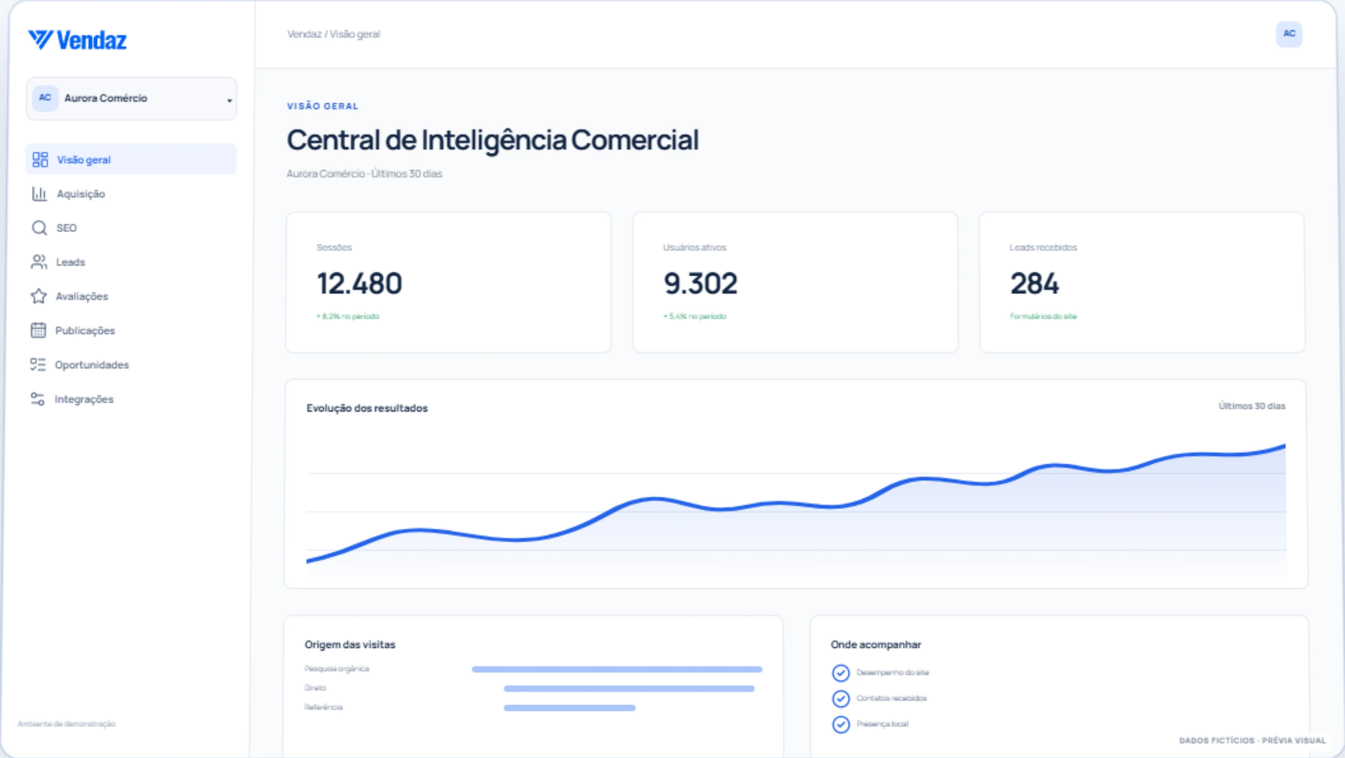
Task: Select the Usuários ativos 9.302 card
Action: coord(795,282)
